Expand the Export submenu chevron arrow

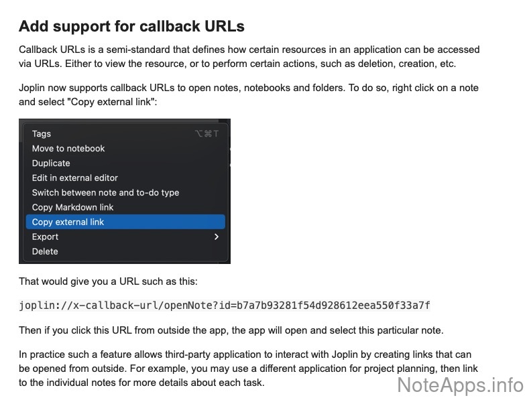pos(216,237)
